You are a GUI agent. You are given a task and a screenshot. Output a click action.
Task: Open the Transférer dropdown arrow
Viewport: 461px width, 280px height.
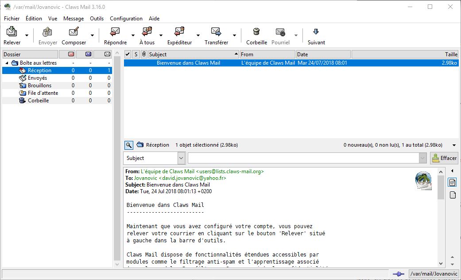[x=234, y=35]
